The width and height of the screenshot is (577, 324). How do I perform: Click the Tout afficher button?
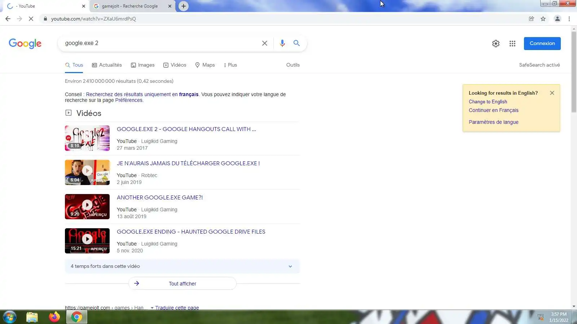(x=182, y=284)
